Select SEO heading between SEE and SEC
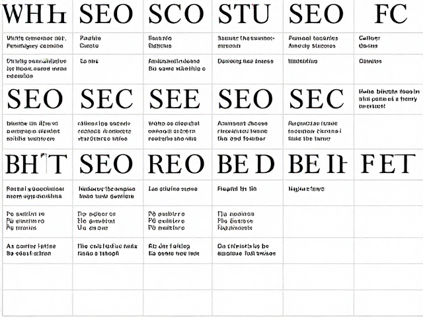 click(x=248, y=99)
